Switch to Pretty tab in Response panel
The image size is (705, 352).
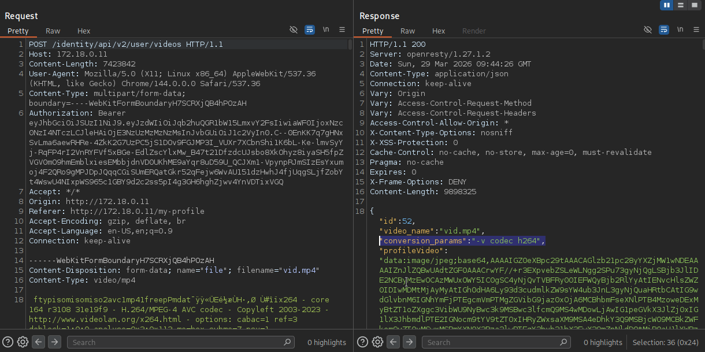click(x=373, y=31)
